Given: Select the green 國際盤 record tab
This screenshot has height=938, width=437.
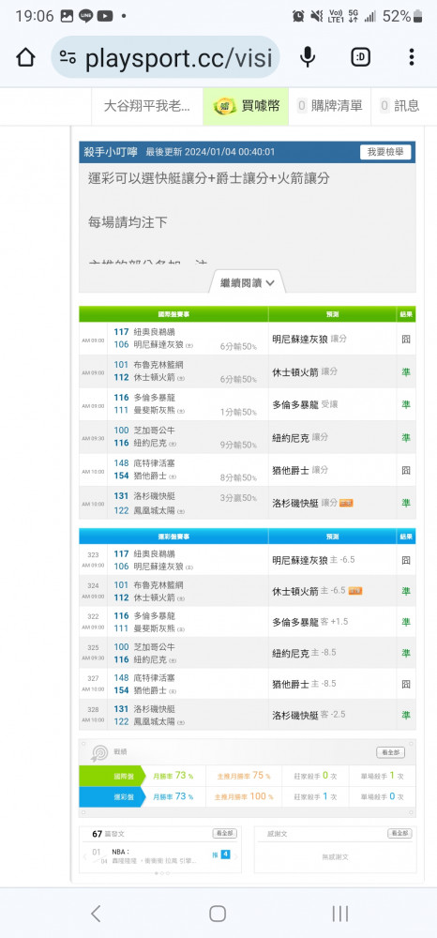Looking at the screenshot, I should [x=113, y=776].
